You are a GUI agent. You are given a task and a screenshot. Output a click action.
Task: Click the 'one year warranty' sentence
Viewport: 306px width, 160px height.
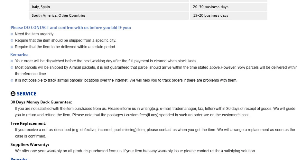point(135,151)
